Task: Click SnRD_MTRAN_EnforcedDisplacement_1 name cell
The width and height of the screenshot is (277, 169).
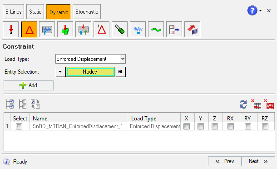Action: click(x=78, y=126)
